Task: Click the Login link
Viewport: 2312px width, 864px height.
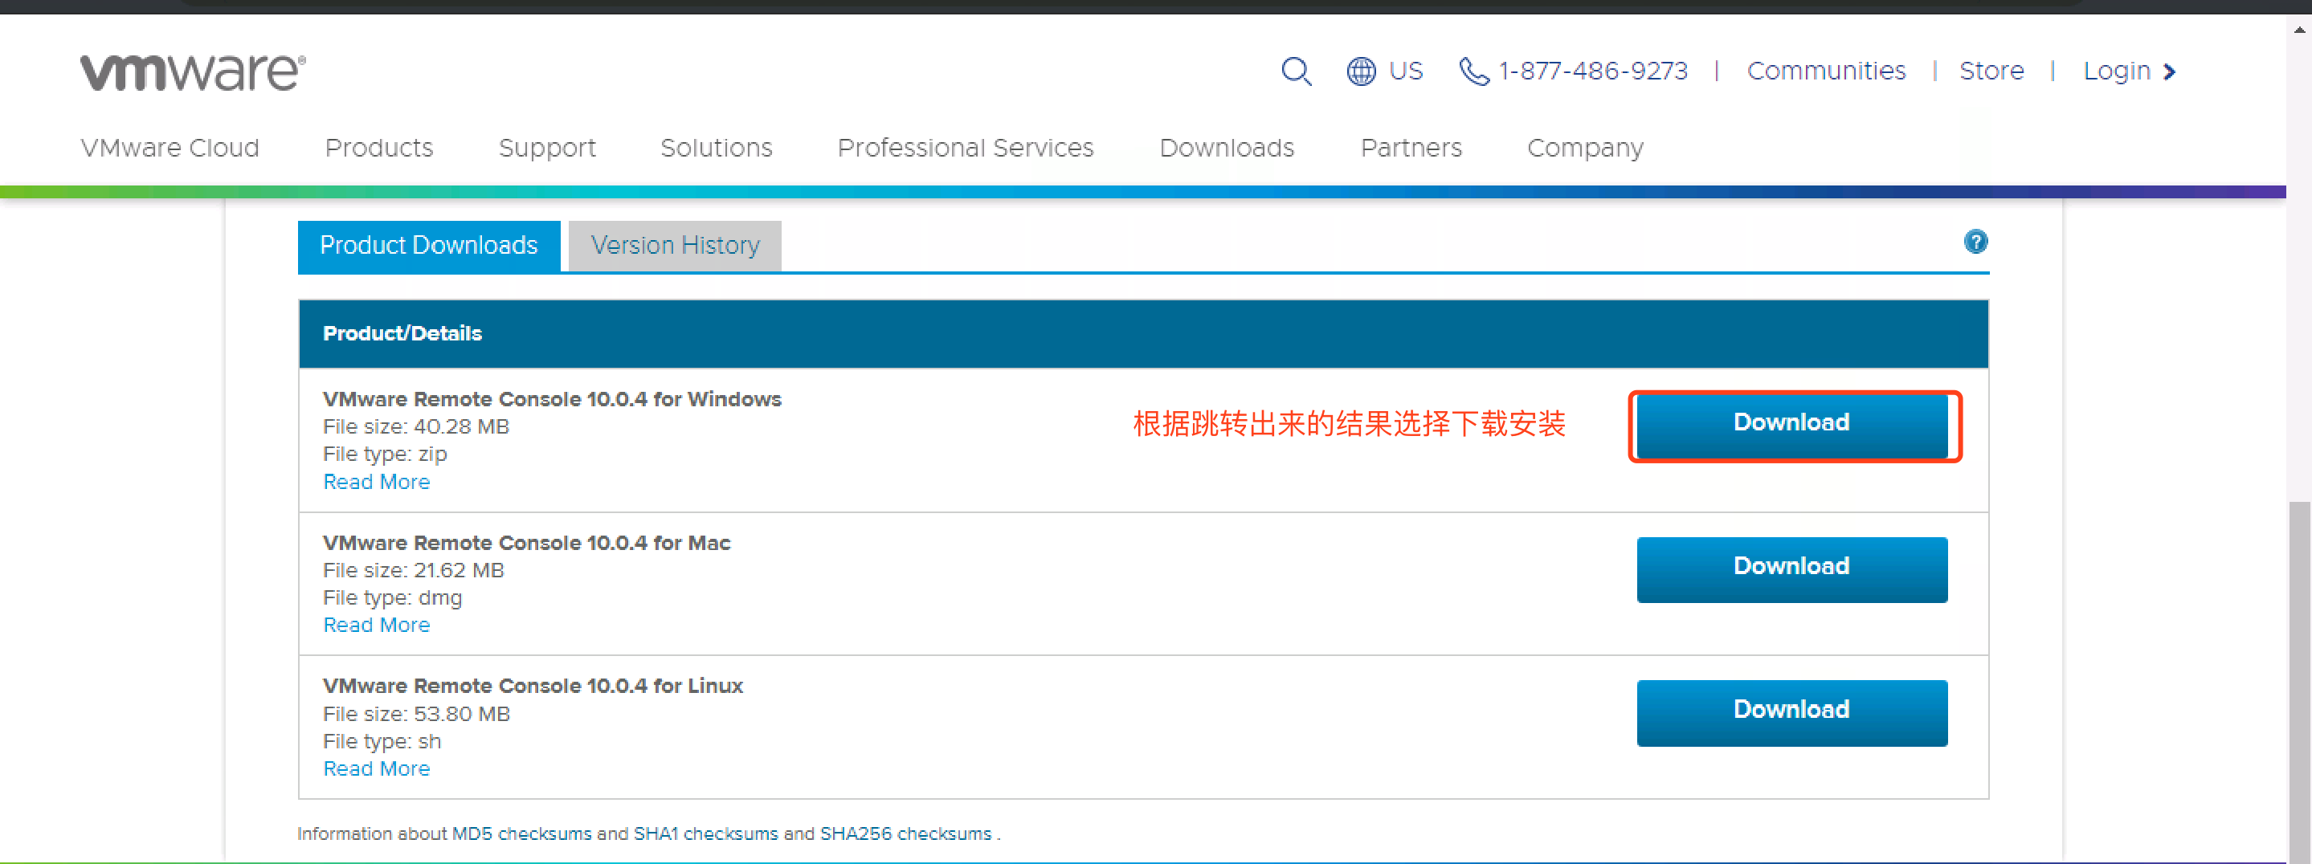Action: [2116, 71]
